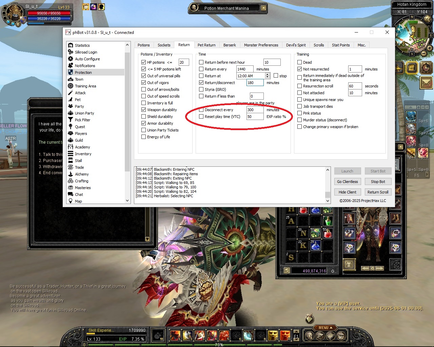Viewport: 434px width, 347px height.
Task: Enable the Disconnect every checkbox
Action: [201, 110]
